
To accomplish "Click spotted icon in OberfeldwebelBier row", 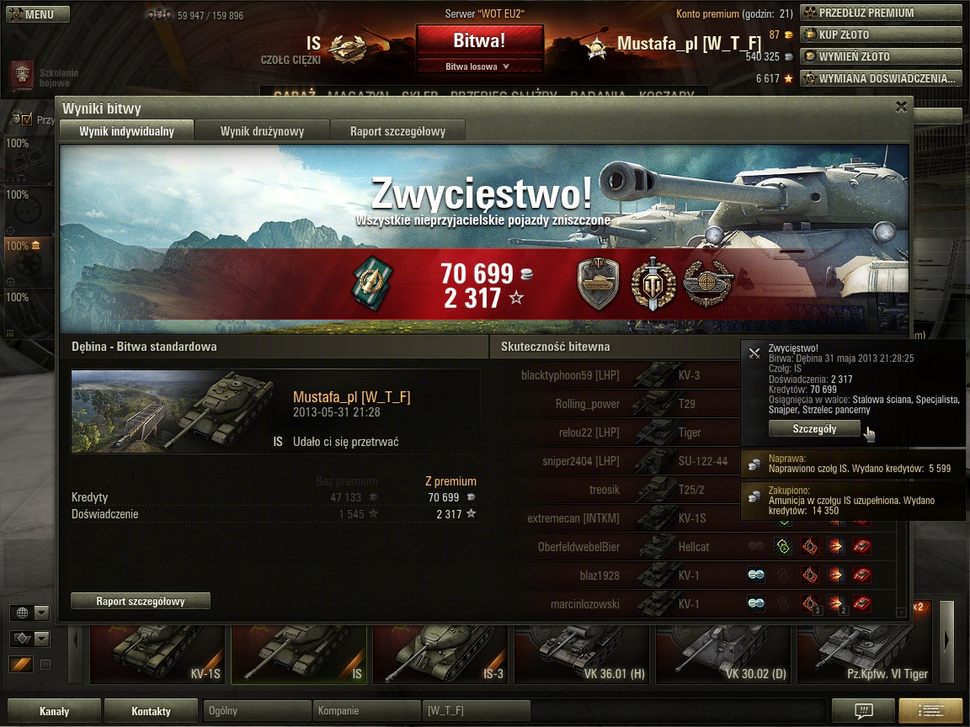I will (x=756, y=546).
